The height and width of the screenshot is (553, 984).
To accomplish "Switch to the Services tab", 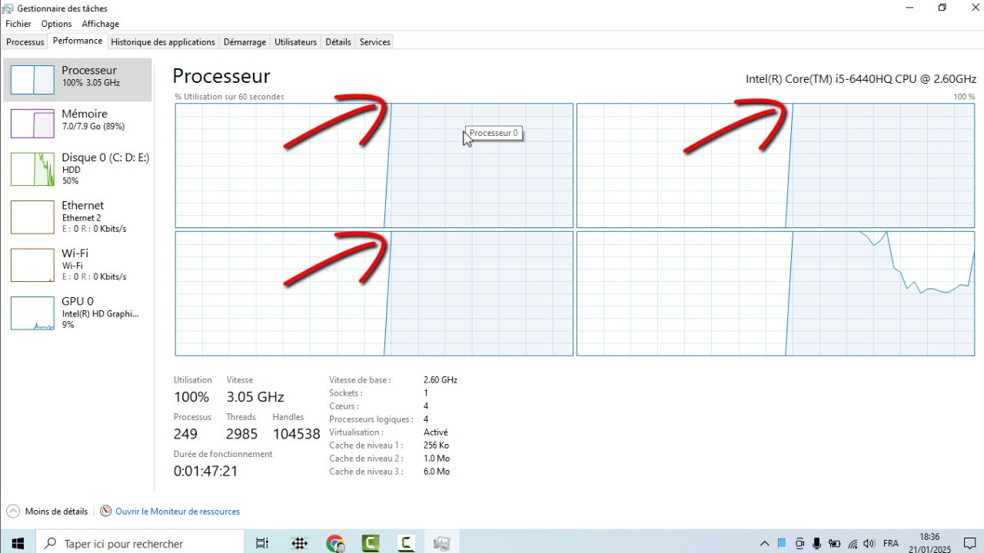I will coord(375,42).
